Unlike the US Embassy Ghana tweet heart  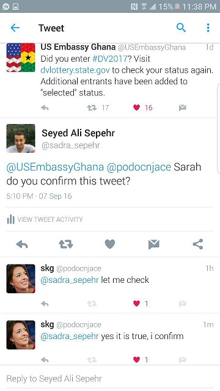[136, 108]
